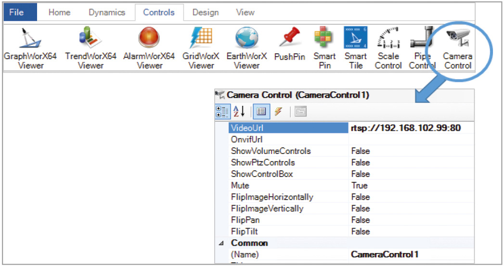This screenshot has height=266, width=504.
Task: Insert a TrendWorX64 Viewer control
Action: 90,49
